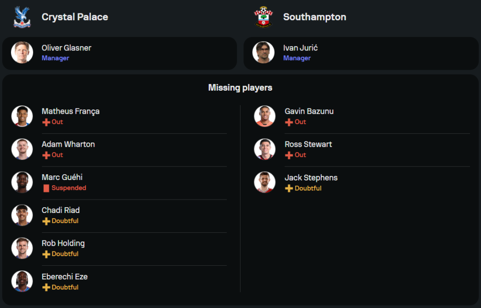Click the Southampton club crest
This screenshot has width=481, height=308.
[263, 17]
